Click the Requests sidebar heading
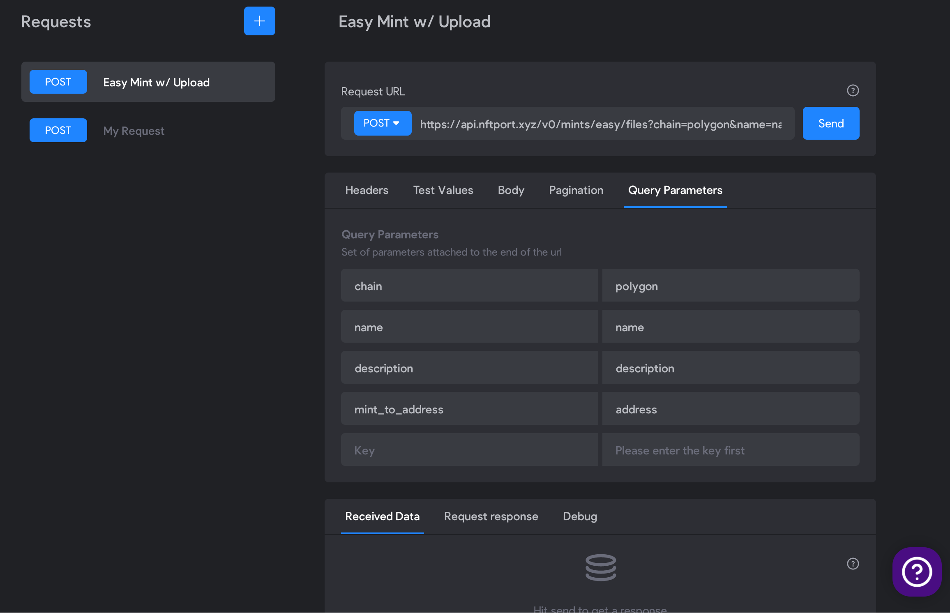The image size is (950, 613). click(x=56, y=22)
